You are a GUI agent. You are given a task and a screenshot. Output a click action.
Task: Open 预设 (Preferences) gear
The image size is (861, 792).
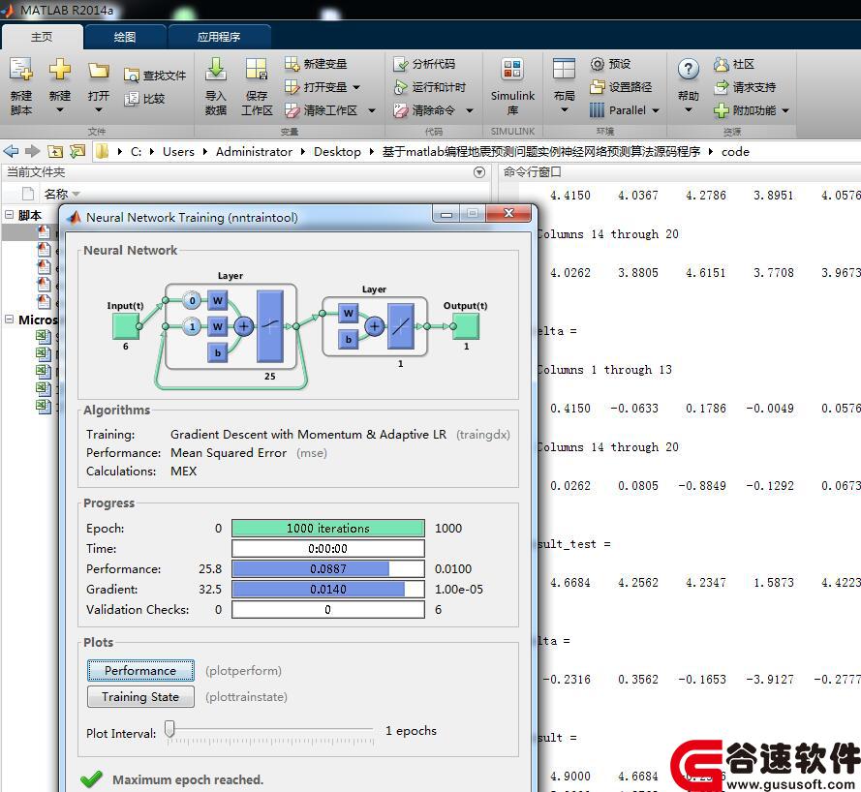[610, 64]
